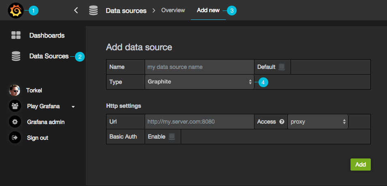The width and height of the screenshot is (387, 186).
Task: Click the data source Name input field
Action: tap(199, 67)
